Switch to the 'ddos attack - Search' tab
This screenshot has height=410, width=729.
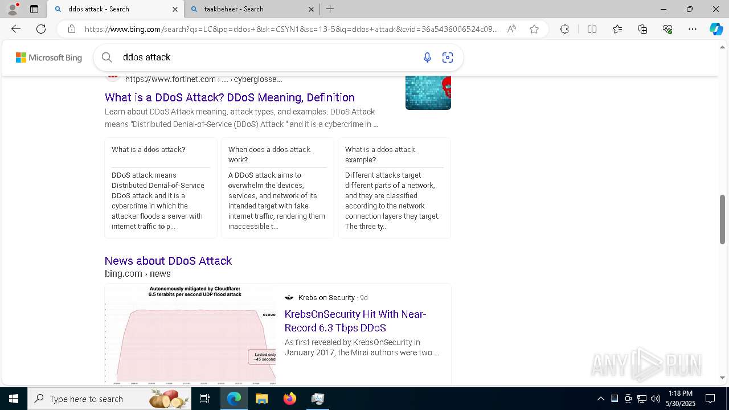click(x=115, y=9)
